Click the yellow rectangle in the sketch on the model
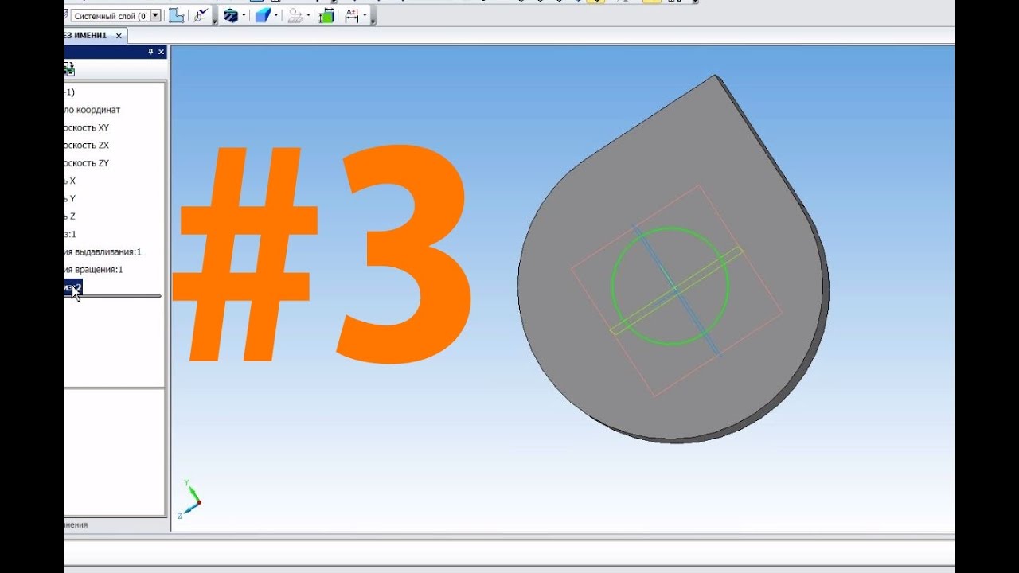 [x=677, y=290]
